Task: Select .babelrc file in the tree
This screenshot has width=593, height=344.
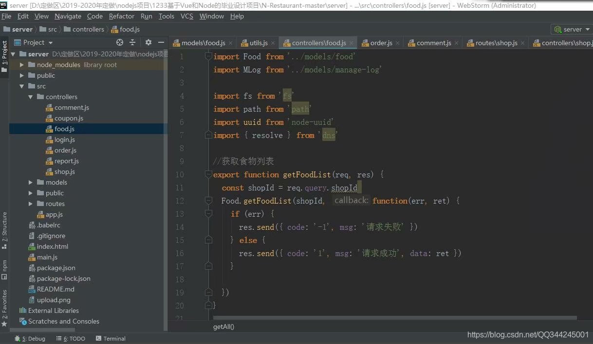Action: pos(48,225)
